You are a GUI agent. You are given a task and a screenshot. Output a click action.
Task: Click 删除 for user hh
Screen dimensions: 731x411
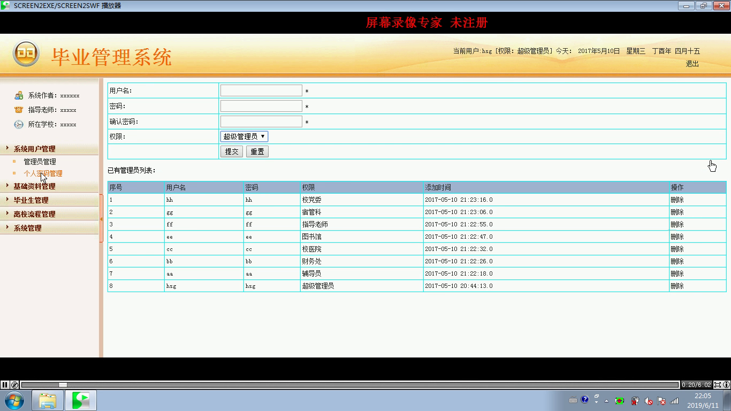pyautogui.click(x=677, y=200)
